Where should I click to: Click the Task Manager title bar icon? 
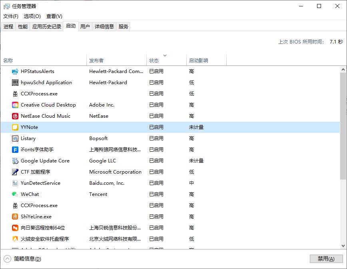pyautogui.click(x=7, y=6)
